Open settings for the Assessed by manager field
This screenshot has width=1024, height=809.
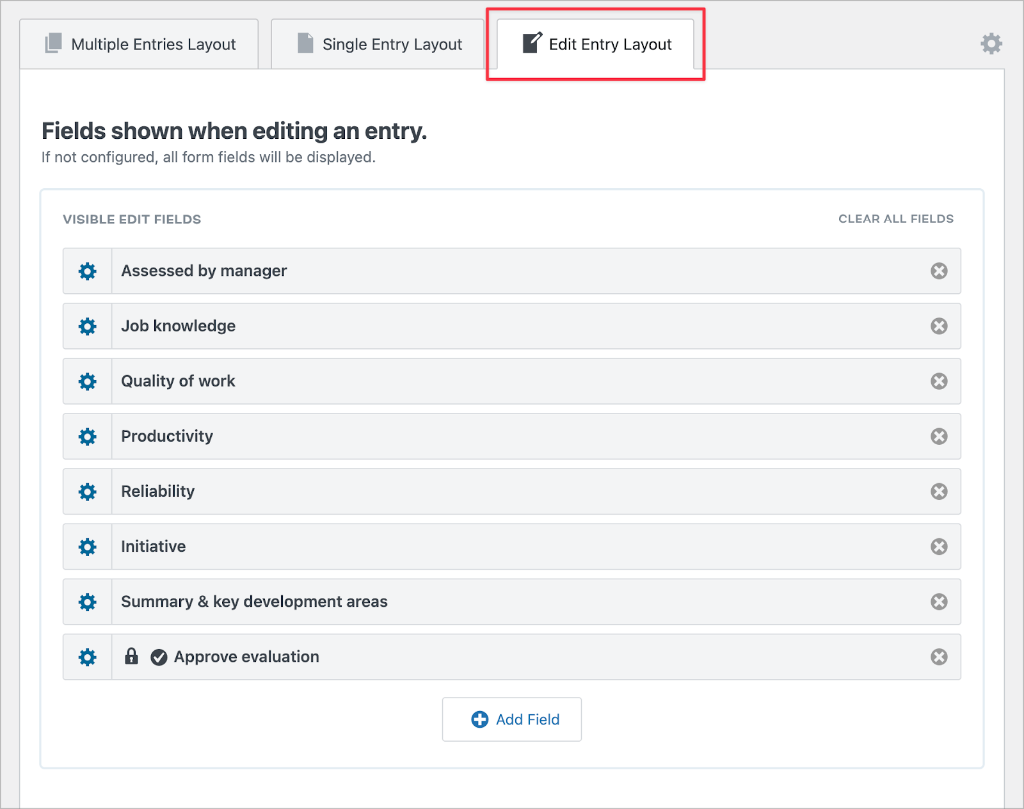click(x=87, y=271)
